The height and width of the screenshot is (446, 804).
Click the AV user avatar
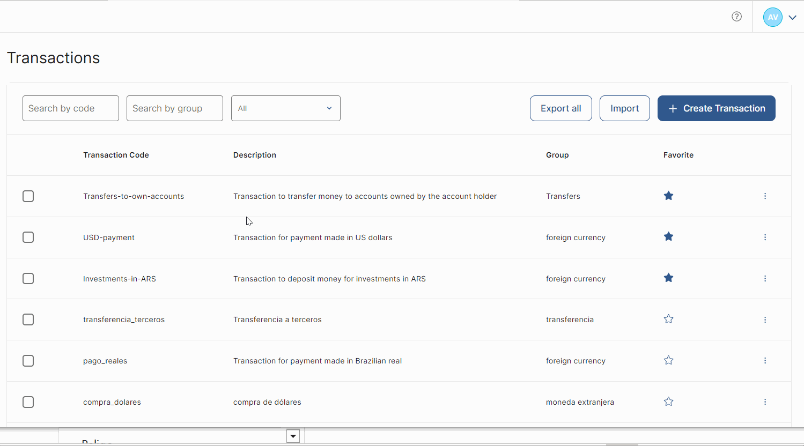pyautogui.click(x=772, y=17)
